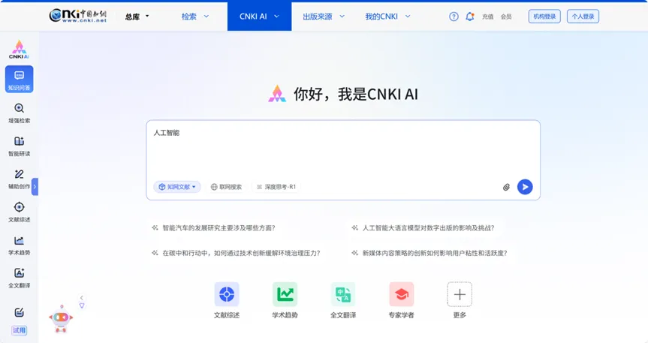
Task: Toggle the 联网搜索 option
Action: pyautogui.click(x=226, y=187)
